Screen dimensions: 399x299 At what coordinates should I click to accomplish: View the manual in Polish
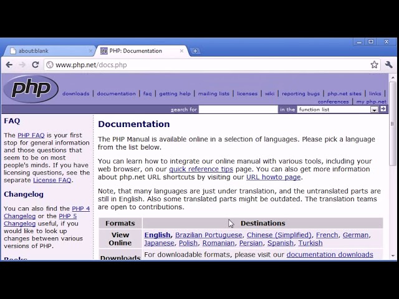point(188,243)
